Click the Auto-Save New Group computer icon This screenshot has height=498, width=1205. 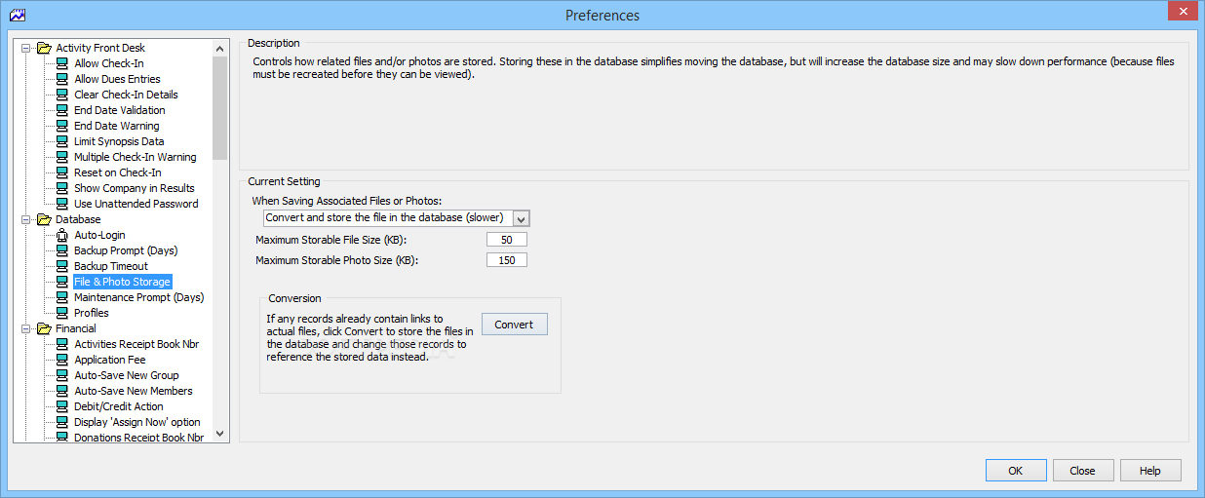coord(61,375)
